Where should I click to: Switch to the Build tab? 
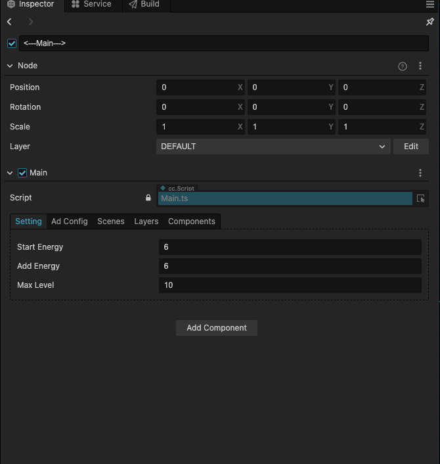[x=144, y=5]
